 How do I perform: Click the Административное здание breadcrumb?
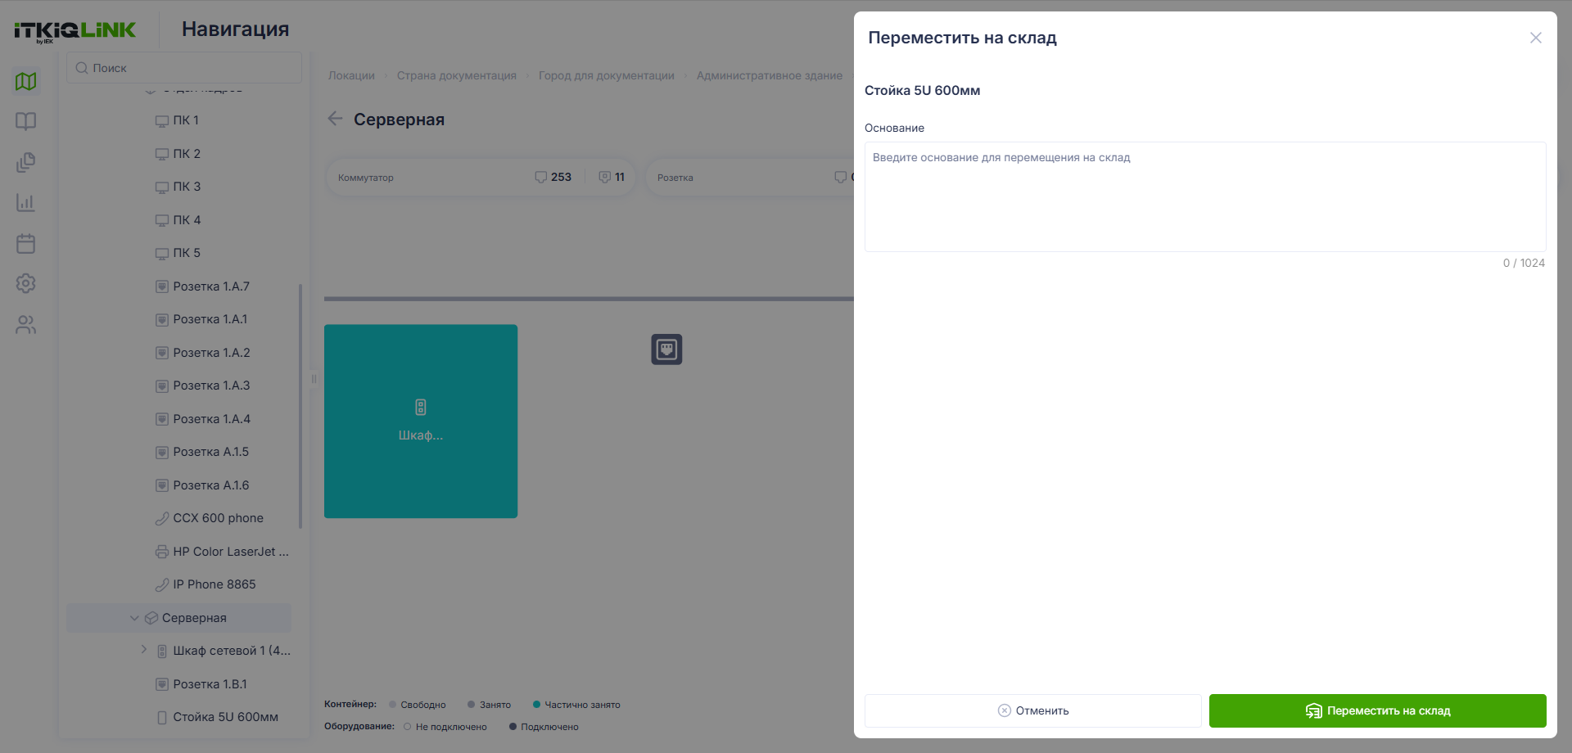770,75
